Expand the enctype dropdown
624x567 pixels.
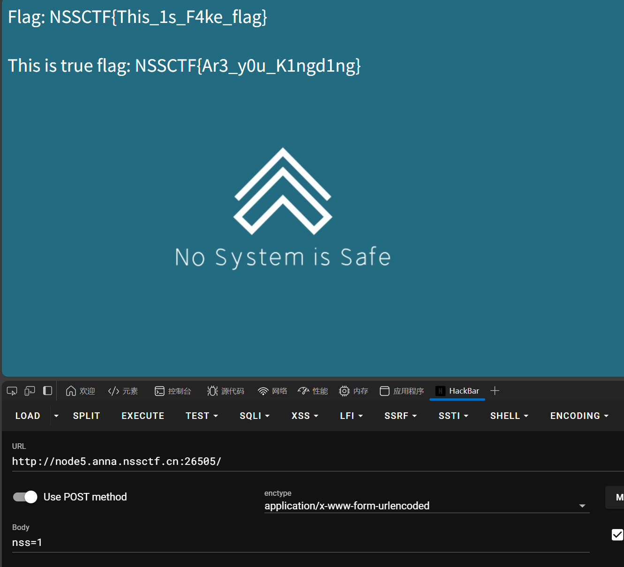coord(582,506)
